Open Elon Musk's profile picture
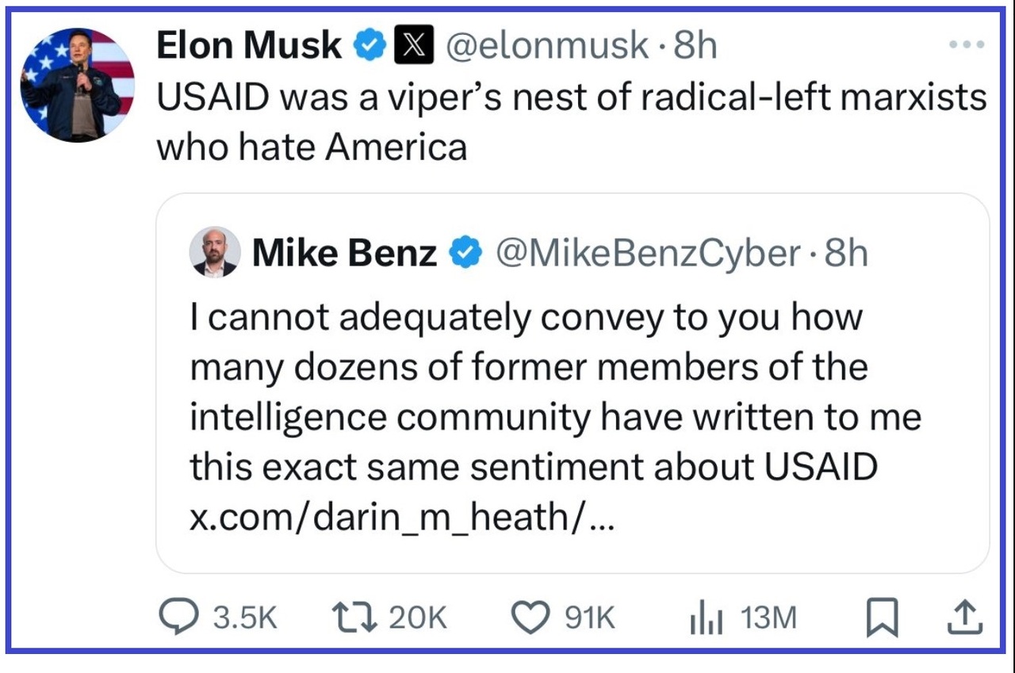Image resolution: width=1015 pixels, height=673 pixels. coord(77,85)
